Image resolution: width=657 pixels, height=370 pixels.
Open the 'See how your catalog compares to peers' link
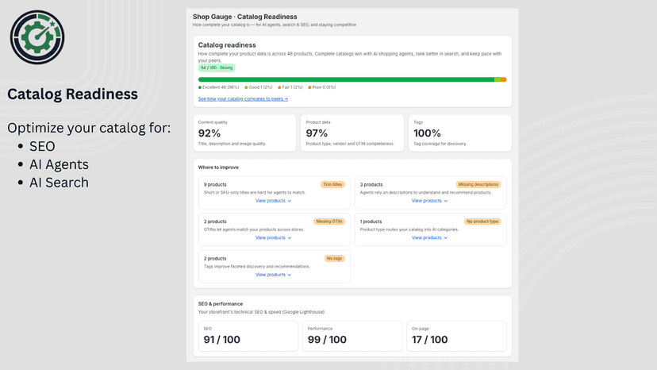coord(243,99)
